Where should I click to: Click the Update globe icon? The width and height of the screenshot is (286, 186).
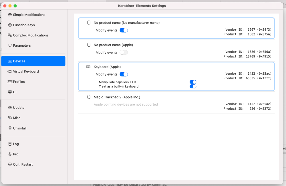(10, 108)
